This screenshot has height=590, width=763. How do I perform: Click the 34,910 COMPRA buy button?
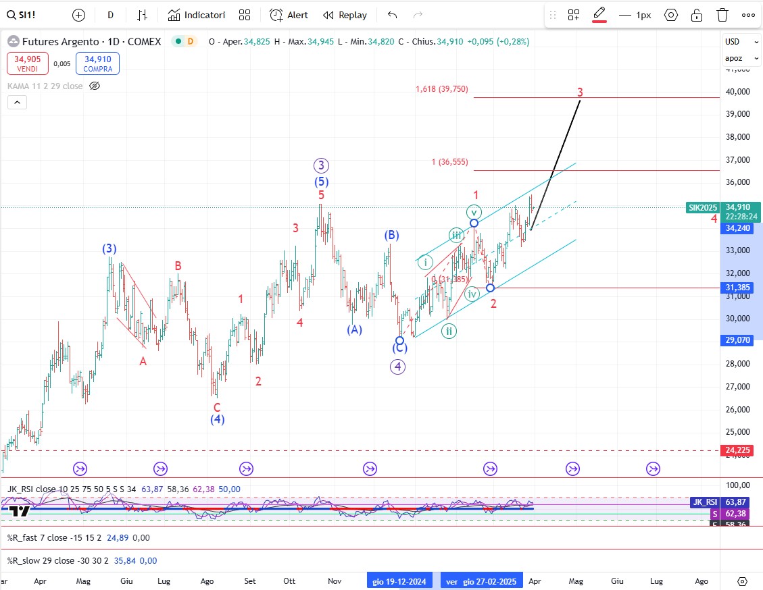(x=98, y=63)
